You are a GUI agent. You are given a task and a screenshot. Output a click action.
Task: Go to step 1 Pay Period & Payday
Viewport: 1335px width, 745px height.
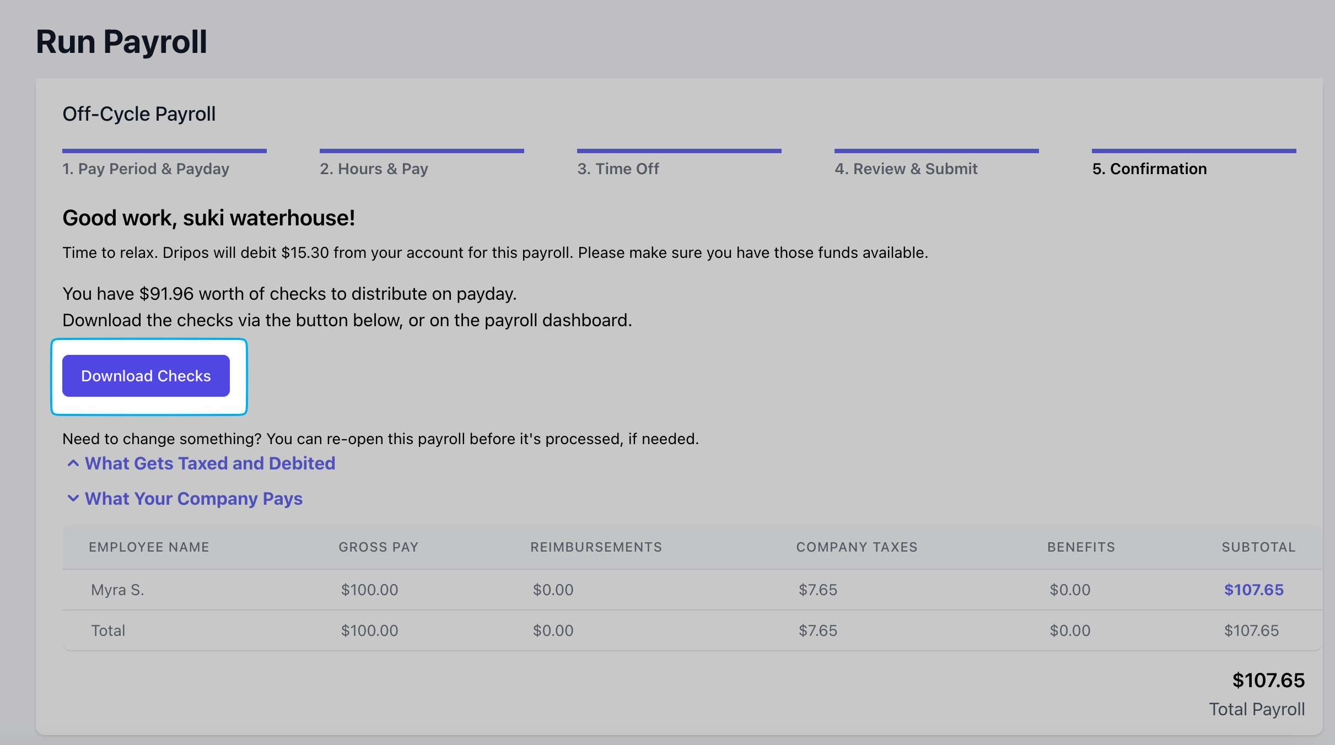pyautogui.click(x=146, y=169)
